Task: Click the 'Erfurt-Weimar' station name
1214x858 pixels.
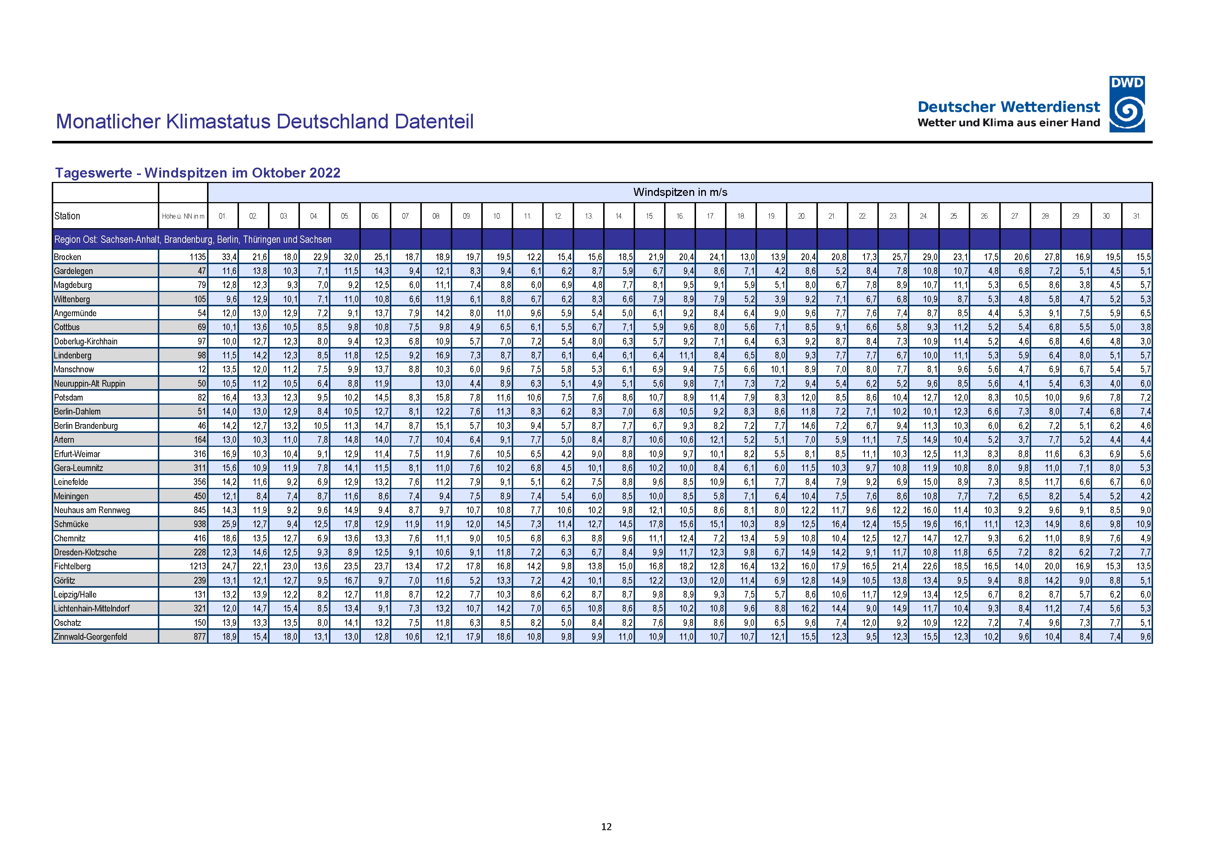Action: click(x=77, y=454)
